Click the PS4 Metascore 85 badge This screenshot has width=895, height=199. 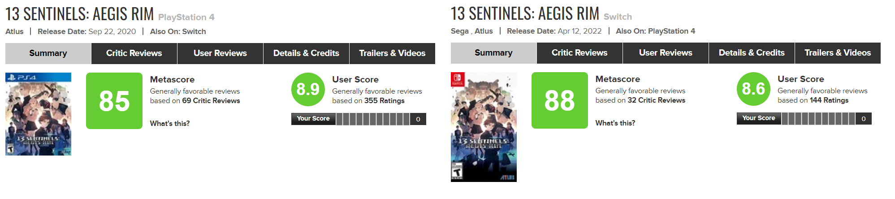(114, 101)
